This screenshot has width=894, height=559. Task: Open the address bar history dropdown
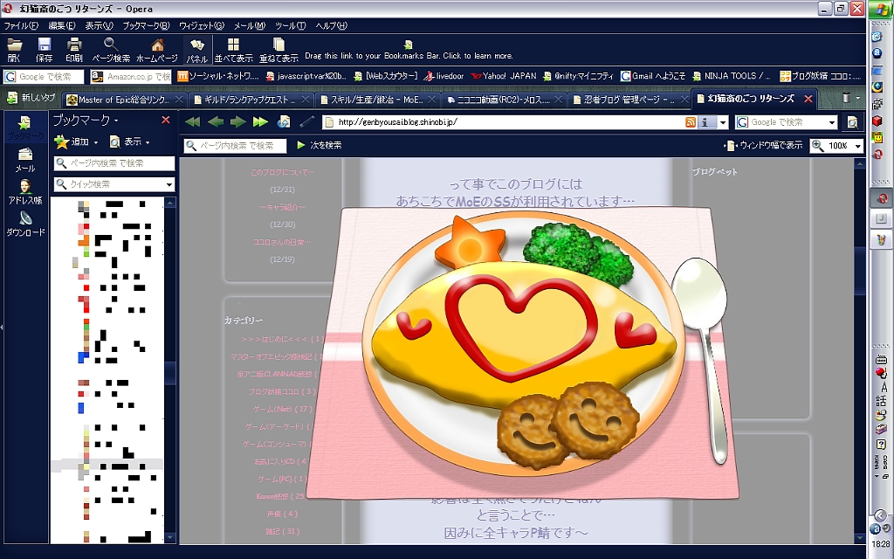[723, 122]
